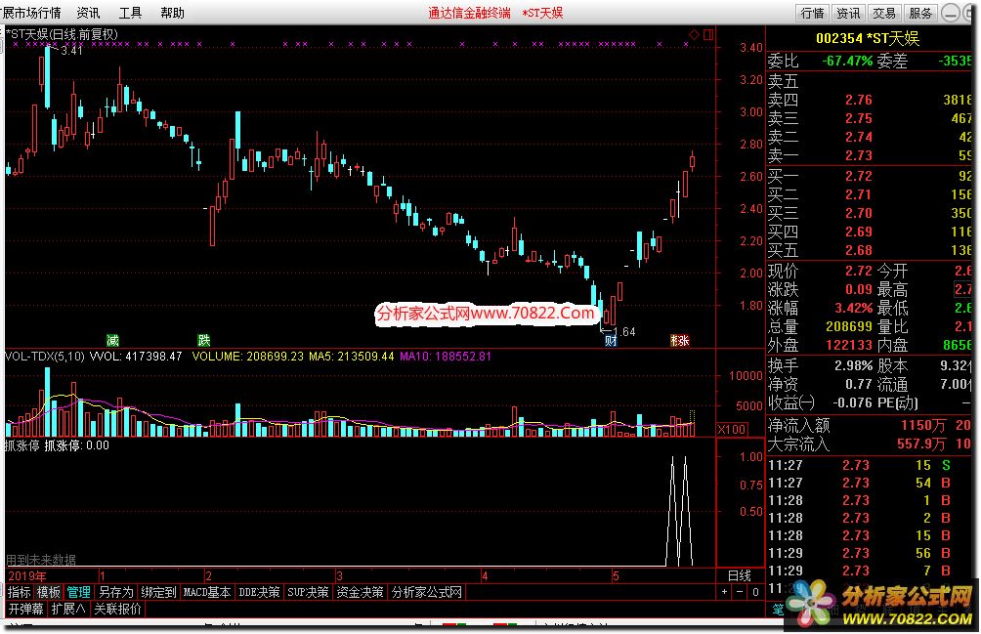Image resolution: width=981 pixels, height=634 pixels.
Task: Click the 卖三 price 2.75
Action: [x=858, y=119]
